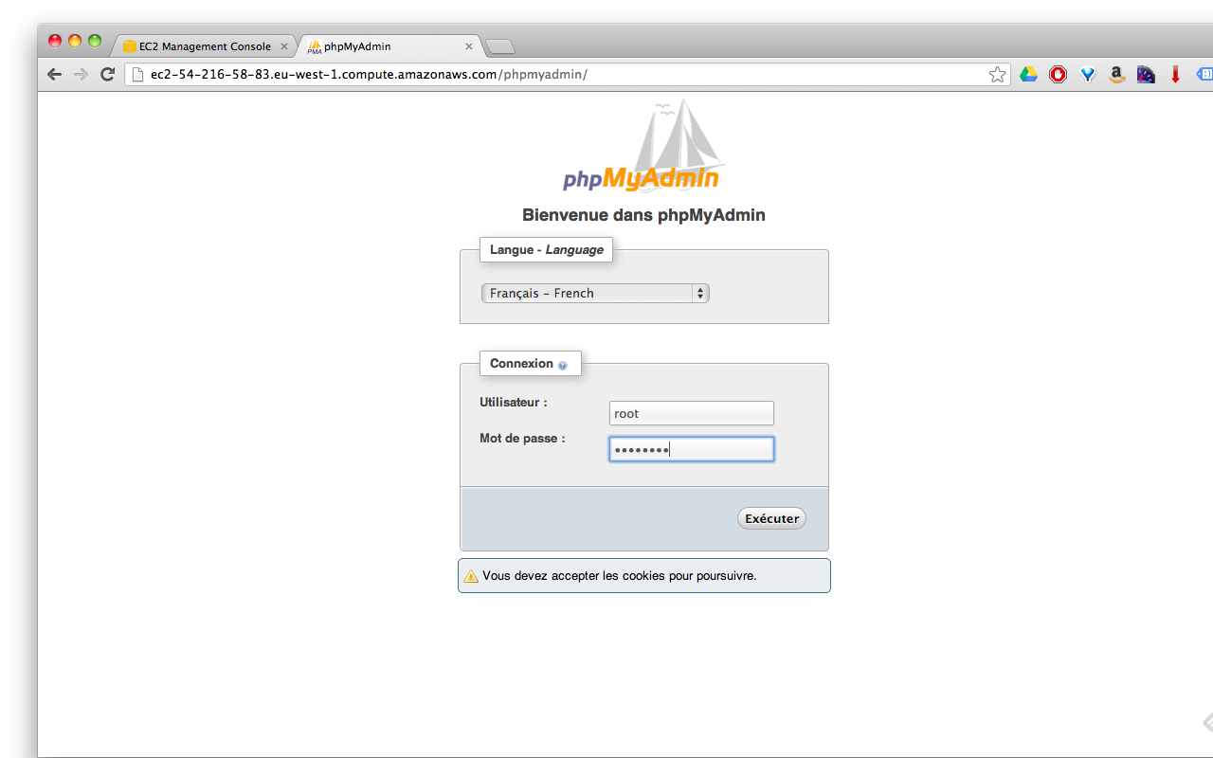
Task: Reload the phpMyAdmin page
Action: pyautogui.click(x=106, y=74)
